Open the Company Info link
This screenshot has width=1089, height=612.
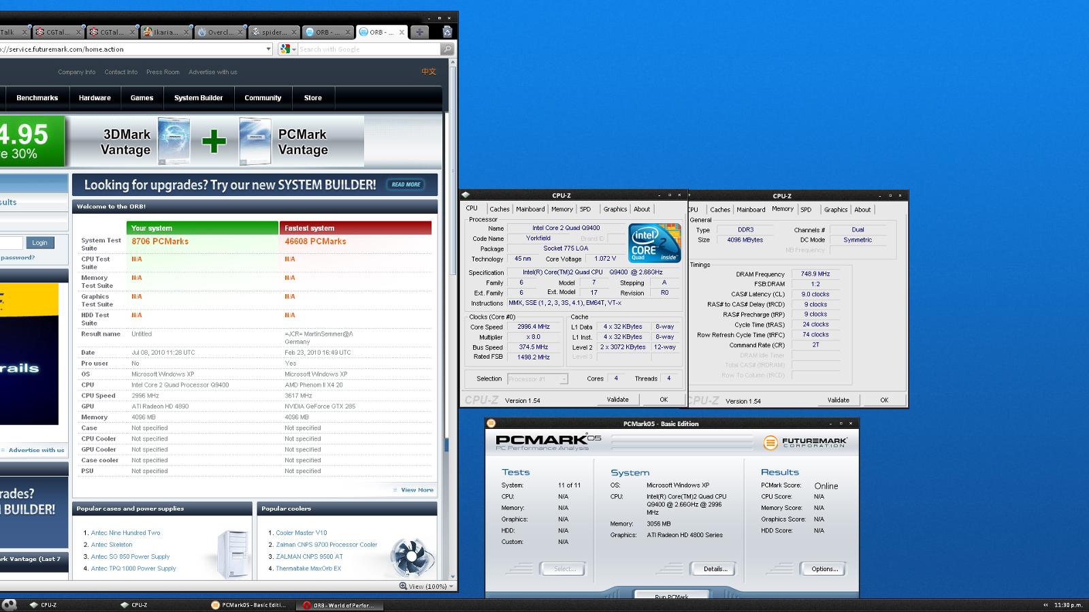tap(76, 72)
